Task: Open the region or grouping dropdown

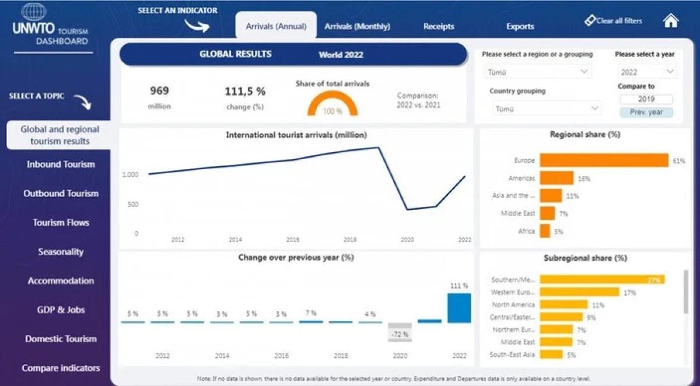Action: (x=537, y=72)
